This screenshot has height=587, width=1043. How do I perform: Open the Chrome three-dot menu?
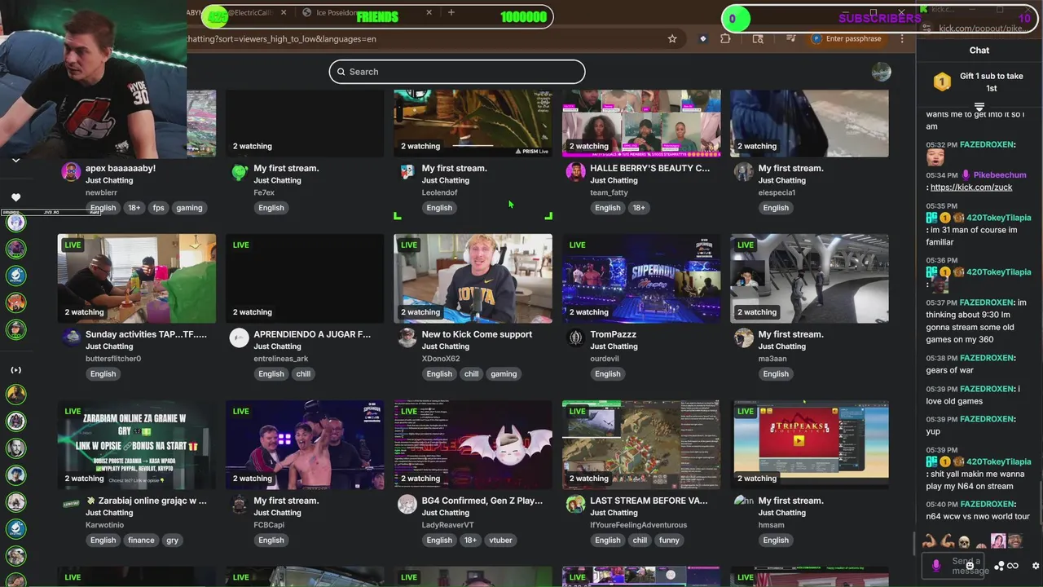(902, 38)
